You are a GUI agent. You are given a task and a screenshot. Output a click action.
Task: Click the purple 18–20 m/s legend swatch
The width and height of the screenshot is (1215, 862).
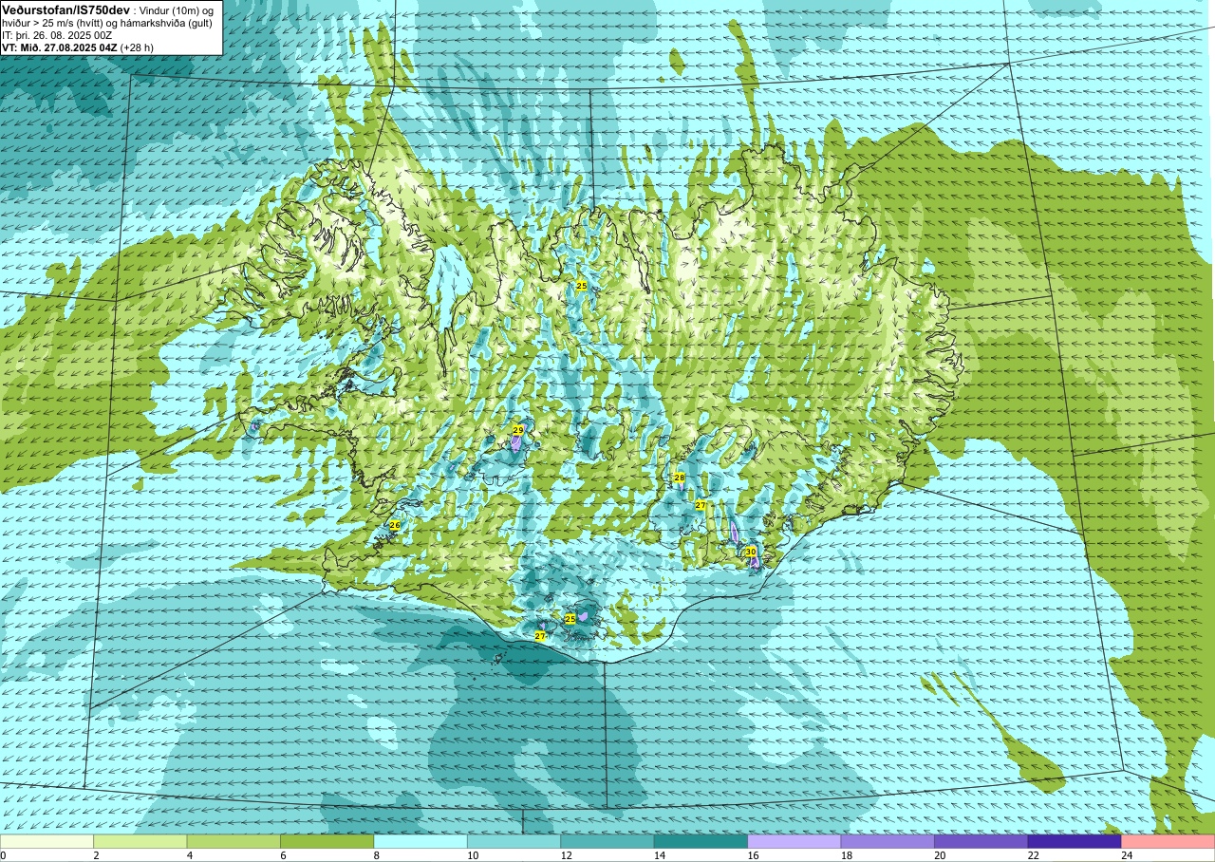point(888,841)
